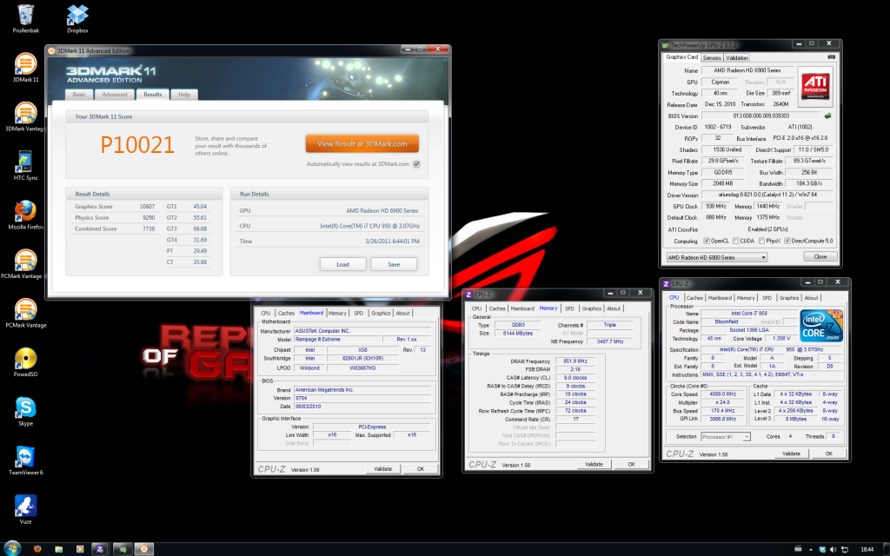Click the Physics Score value 9290
The width and height of the screenshot is (890, 556).
[149, 218]
